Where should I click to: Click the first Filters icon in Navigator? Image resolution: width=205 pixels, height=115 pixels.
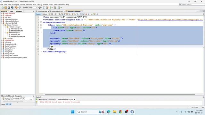7,104
